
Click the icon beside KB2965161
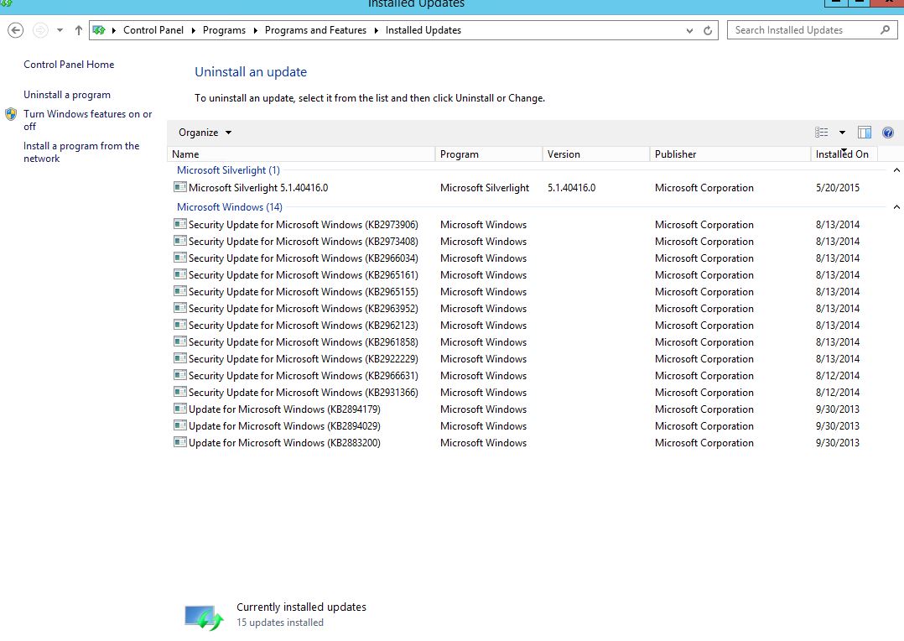(179, 274)
